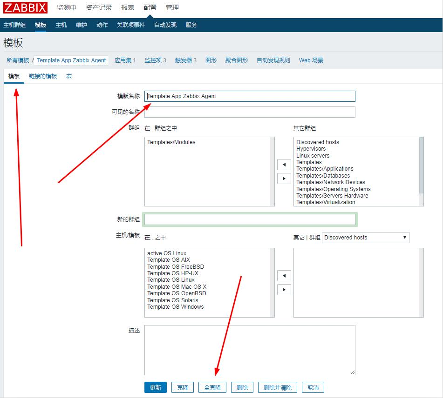Switch to 链接的模板 tab
443x398 pixels.
[43, 76]
